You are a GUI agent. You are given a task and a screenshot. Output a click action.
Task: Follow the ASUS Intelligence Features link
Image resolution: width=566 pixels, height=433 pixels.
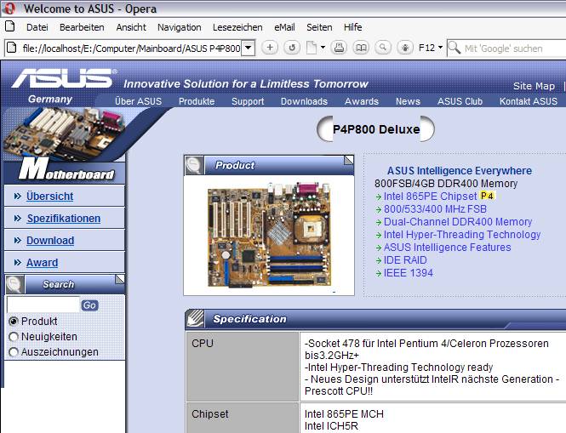tap(447, 248)
